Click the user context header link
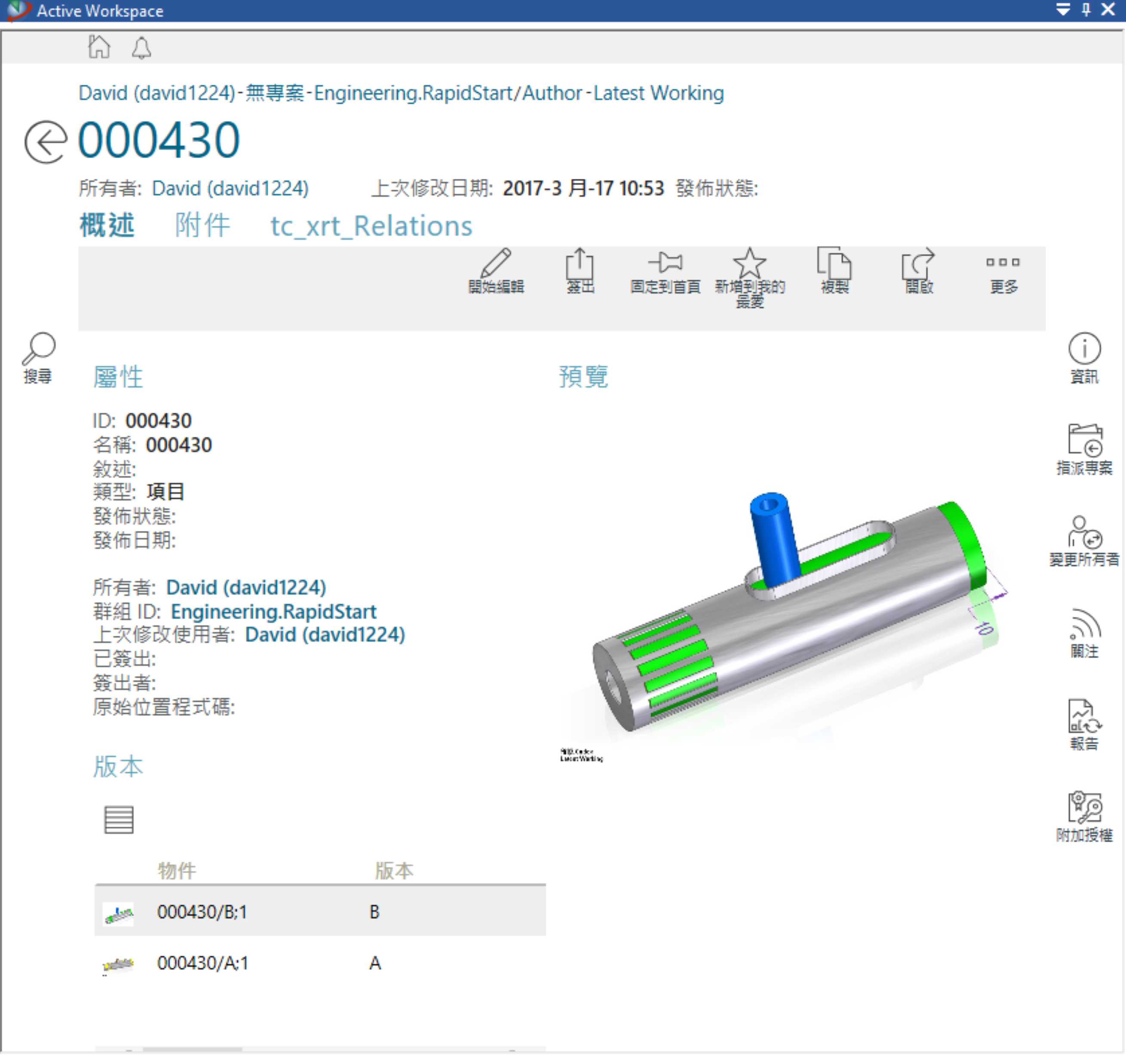Image resolution: width=1126 pixels, height=1055 pixels. pyautogui.click(x=401, y=93)
